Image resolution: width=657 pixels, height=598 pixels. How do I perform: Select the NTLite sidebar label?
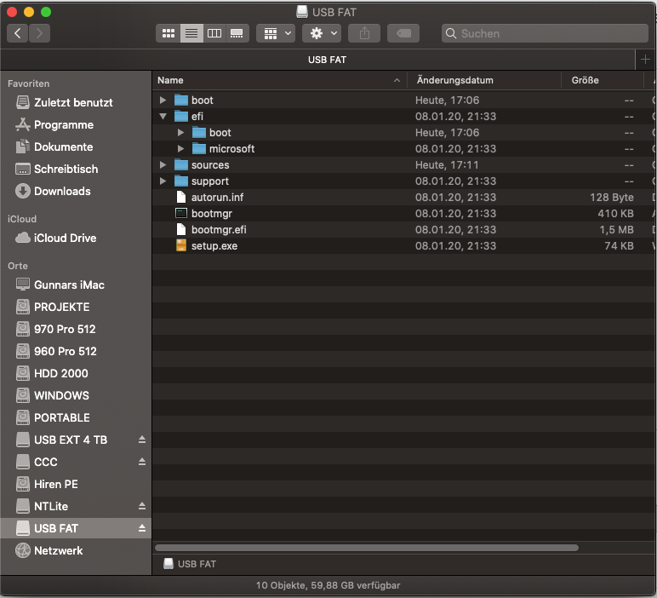click(51, 506)
